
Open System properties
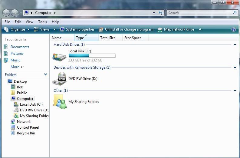[x=77, y=29]
